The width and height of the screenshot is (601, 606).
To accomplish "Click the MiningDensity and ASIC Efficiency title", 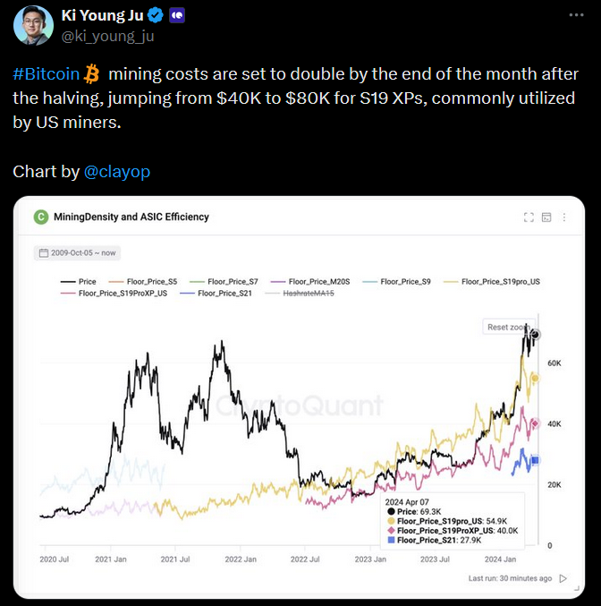I will (131, 217).
